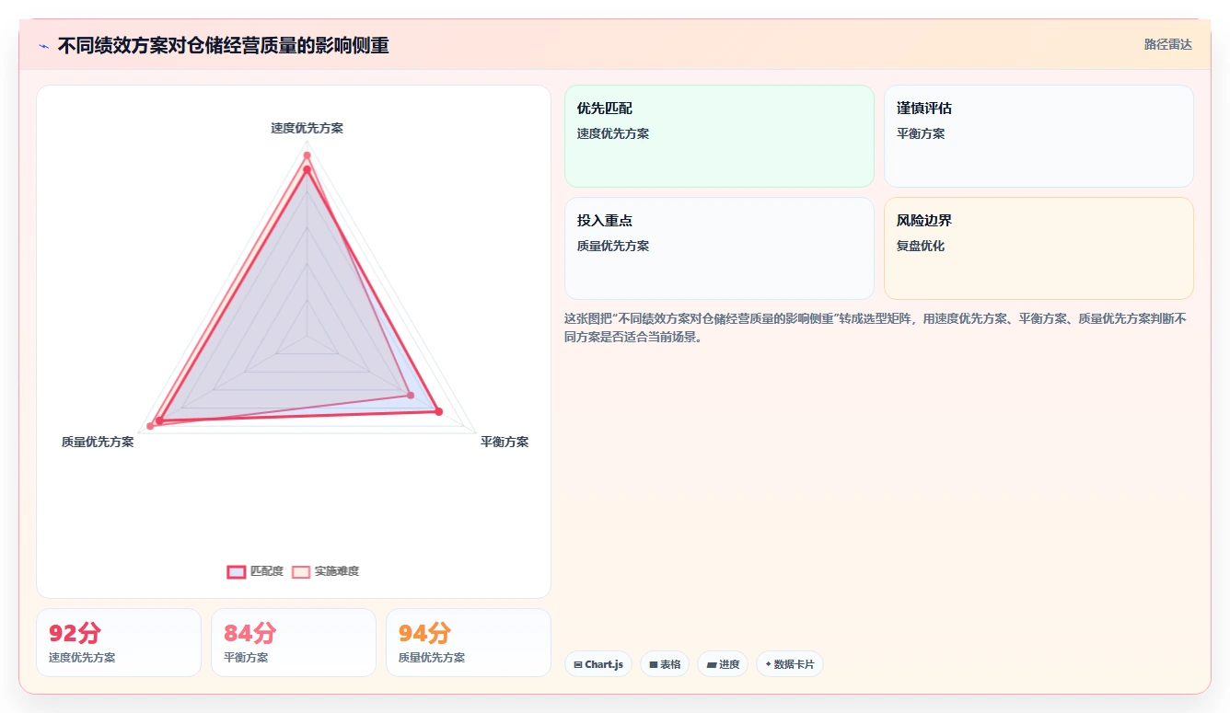
Task: Select the 数据卡片 tag
Action: [x=790, y=664]
